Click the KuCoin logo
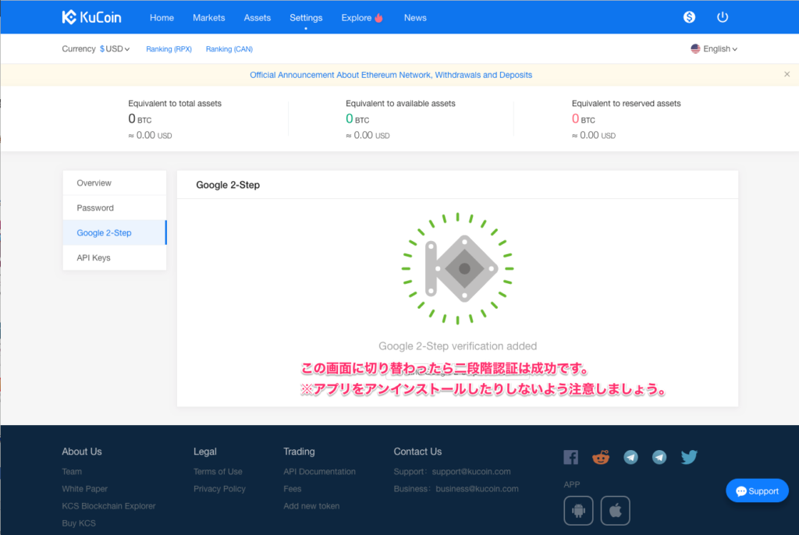Viewport: 799px width, 535px height. click(x=92, y=17)
